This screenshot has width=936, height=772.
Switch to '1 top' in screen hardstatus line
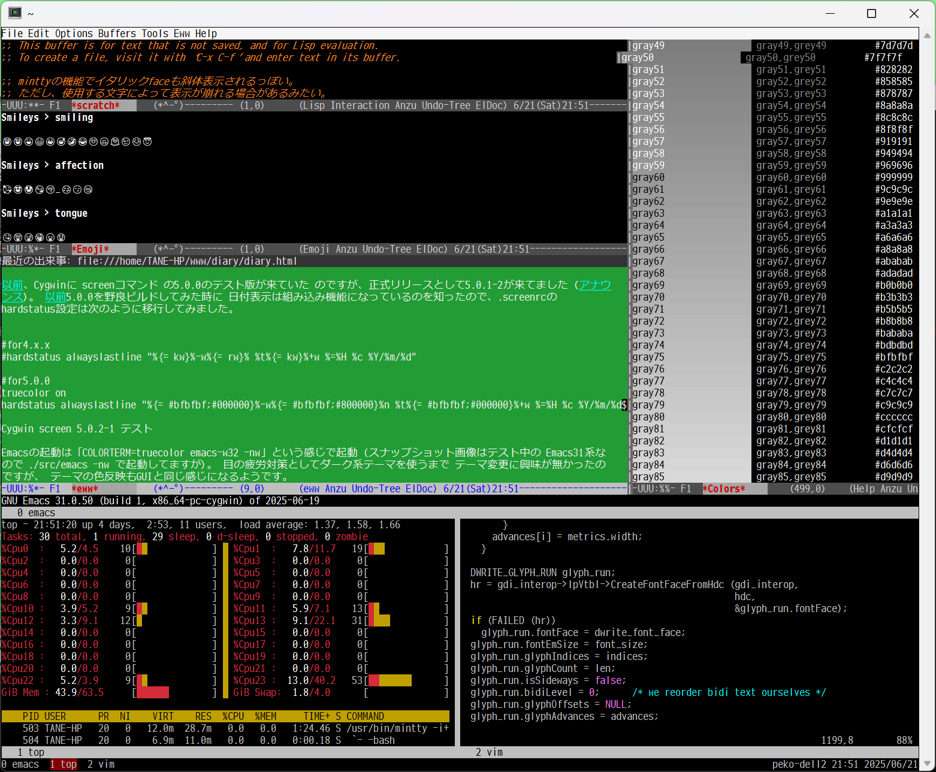click(64, 764)
